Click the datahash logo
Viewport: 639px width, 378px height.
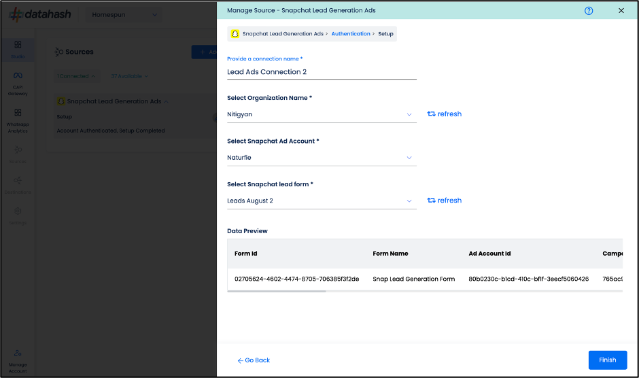pos(40,14)
